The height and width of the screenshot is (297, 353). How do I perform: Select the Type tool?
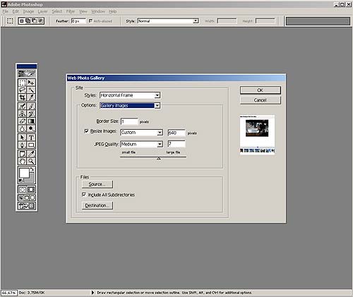[x=31, y=138]
